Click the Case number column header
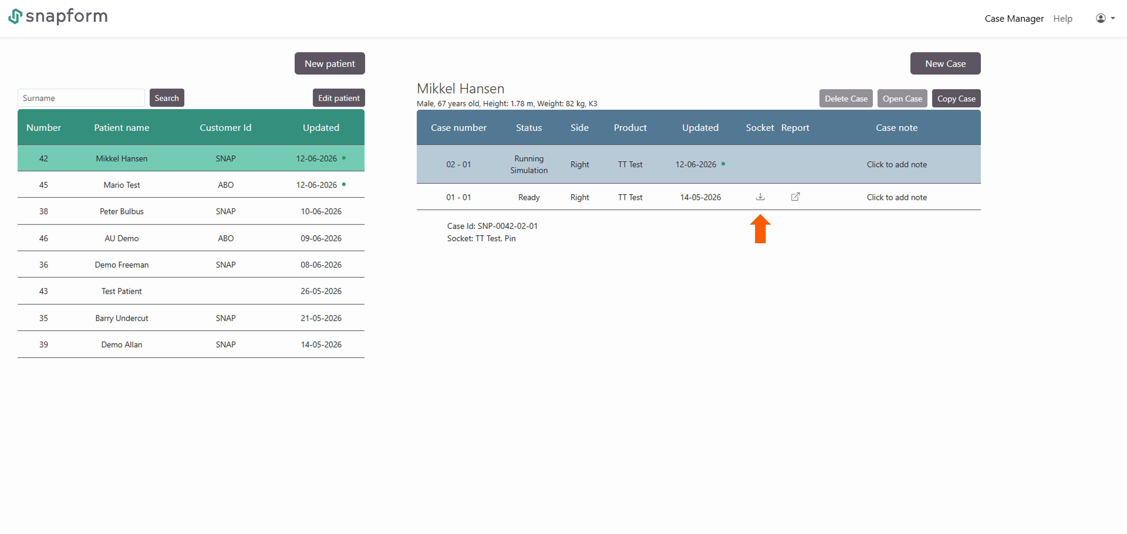The width and height of the screenshot is (1127, 534). 458,127
